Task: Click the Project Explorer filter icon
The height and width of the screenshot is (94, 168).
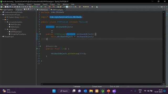Action: click(x=29, y=9)
